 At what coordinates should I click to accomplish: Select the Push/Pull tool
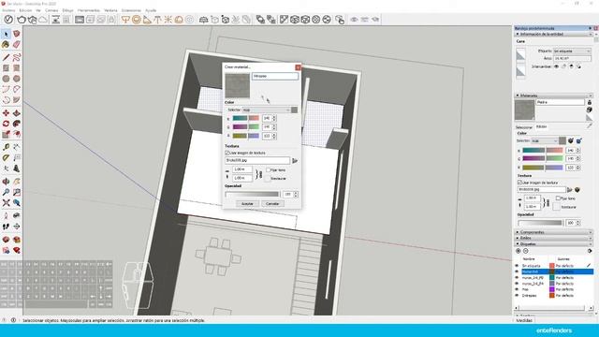click(17, 113)
